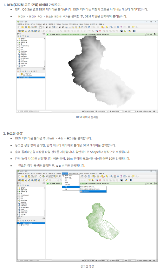Viewport: 163px width, 268px height.
Task: Click Browser panel vertical scrollbar in DEM screenshot
Action: tap(45, 52)
